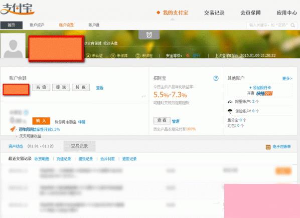Click the orange 转入 button
This screenshot has height=218, width=300.
(x=41, y=121)
